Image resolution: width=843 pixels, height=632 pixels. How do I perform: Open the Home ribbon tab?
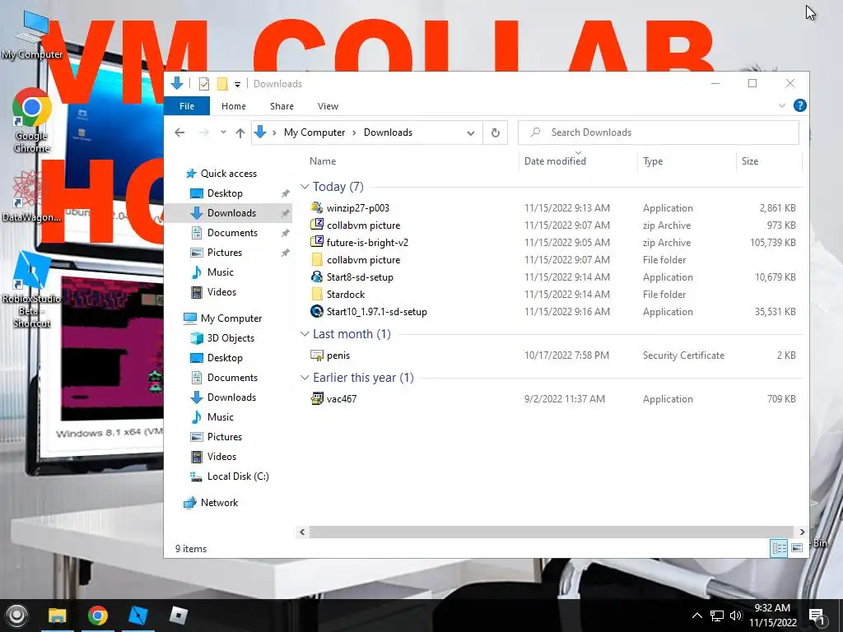[x=233, y=106]
